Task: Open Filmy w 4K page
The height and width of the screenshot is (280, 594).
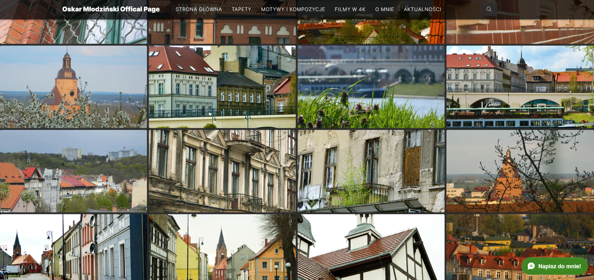Action: (350, 9)
